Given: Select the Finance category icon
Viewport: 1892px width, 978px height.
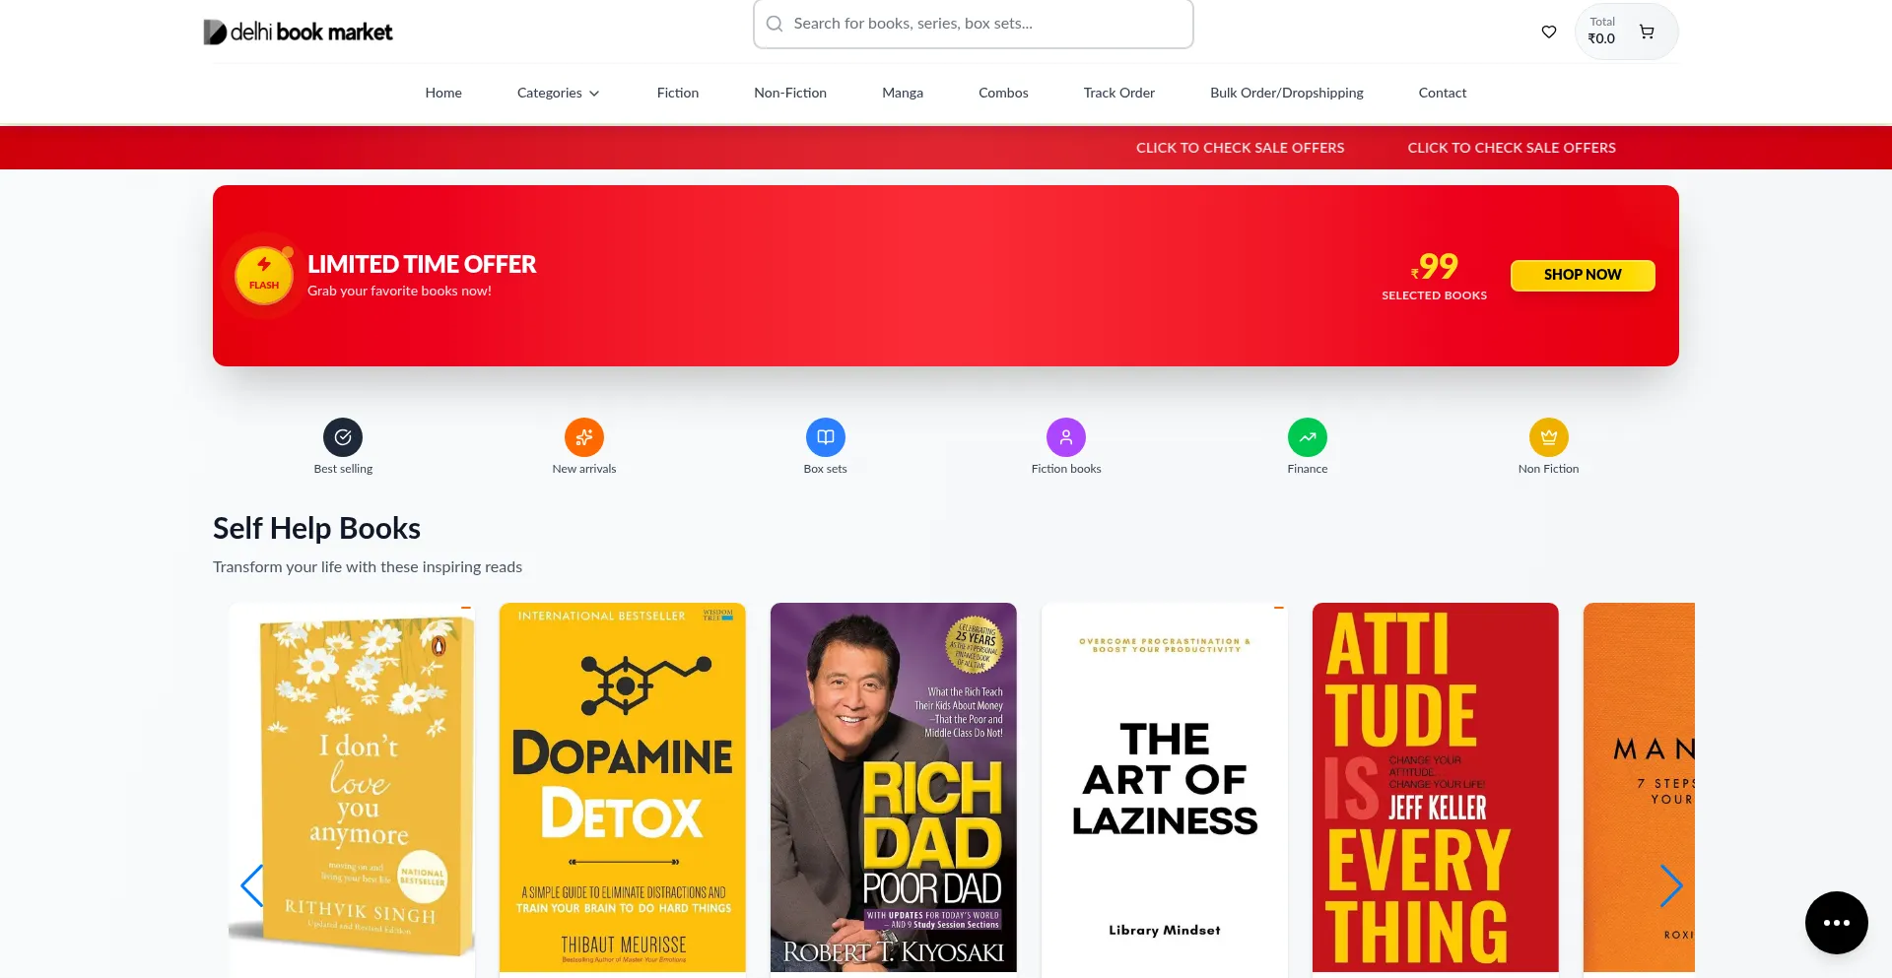Looking at the screenshot, I should pyautogui.click(x=1308, y=437).
